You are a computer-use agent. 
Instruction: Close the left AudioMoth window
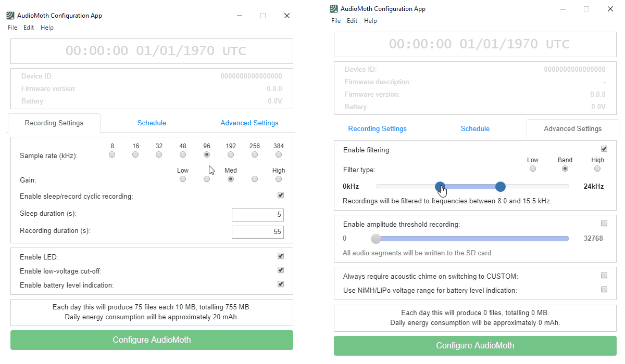(x=287, y=16)
